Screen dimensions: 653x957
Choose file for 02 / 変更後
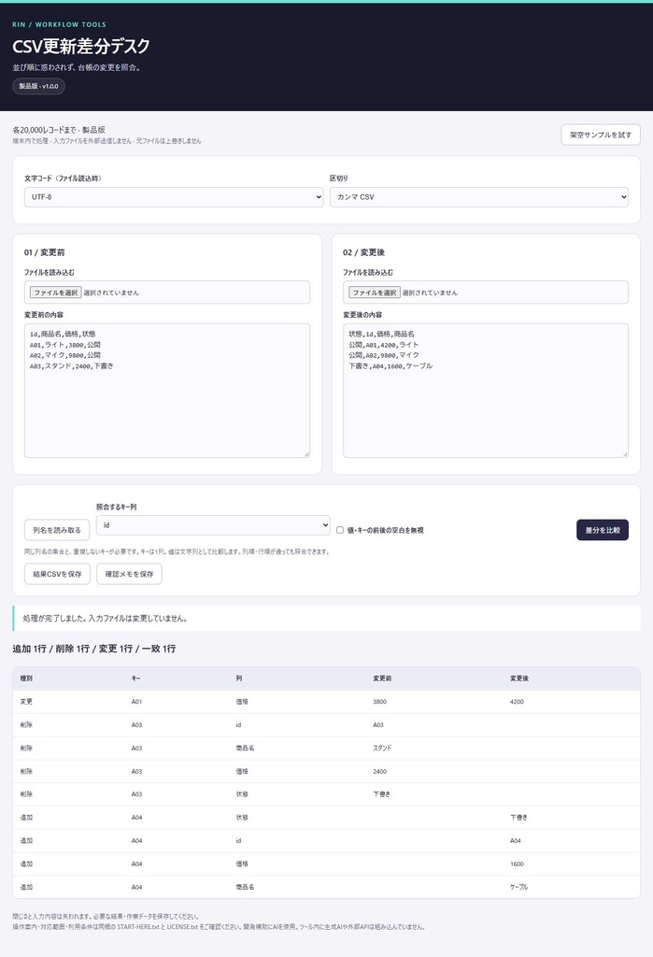[374, 293]
